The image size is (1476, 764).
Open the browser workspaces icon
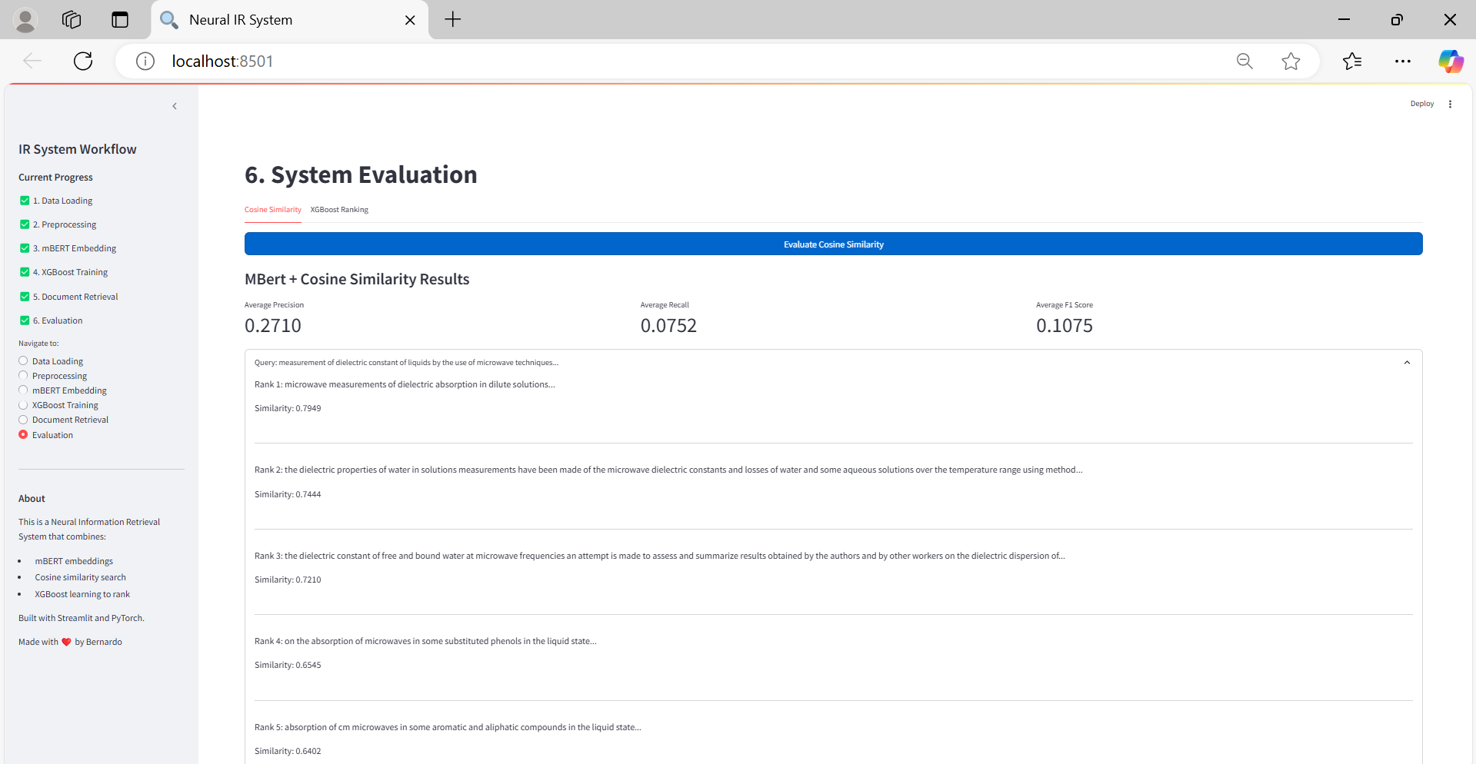pyautogui.click(x=72, y=20)
